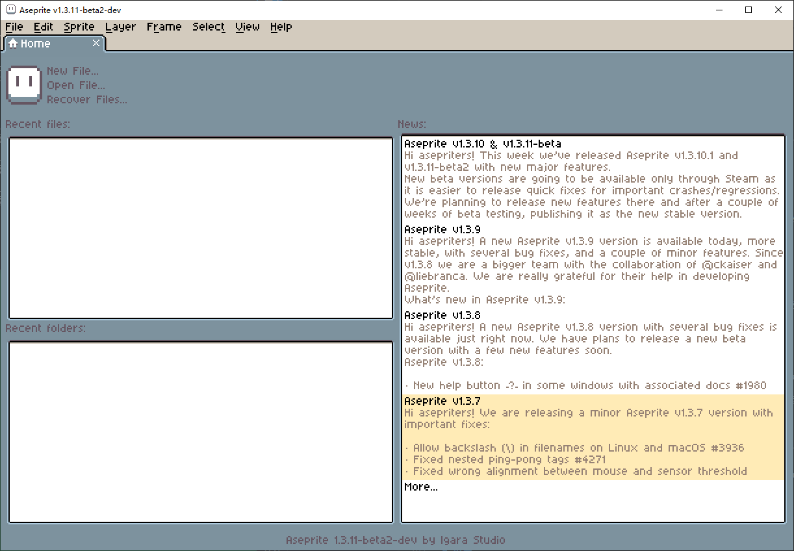Viewport: 794px width, 551px height.
Task: Click the Recover Files... link
Action: pyautogui.click(x=87, y=99)
